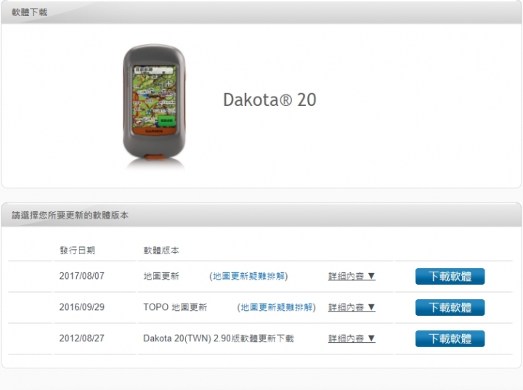This screenshot has height=390, width=523.
Task: Click the TOPO 地圖更新 version text
Action: coord(175,307)
